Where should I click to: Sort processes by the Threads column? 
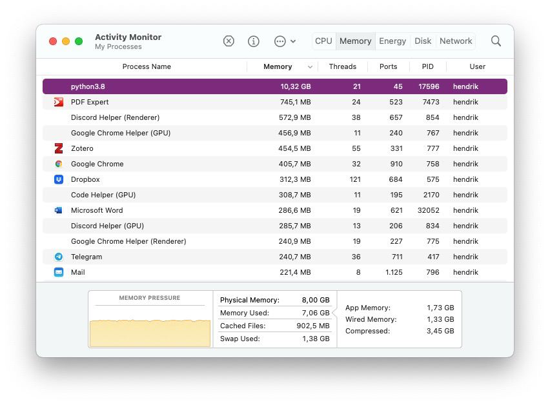point(342,66)
